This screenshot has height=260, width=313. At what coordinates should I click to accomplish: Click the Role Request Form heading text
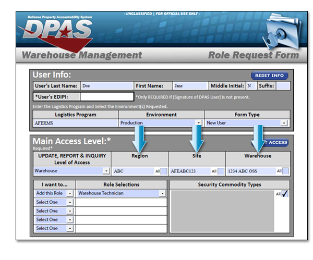[x=254, y=55]
